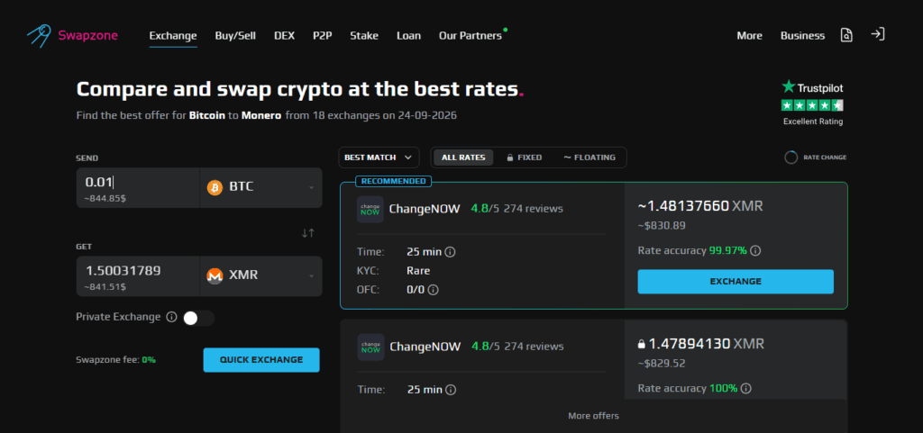Click the OFC info icon
This screenshot has width=923, height=433.
coord(434,290)
